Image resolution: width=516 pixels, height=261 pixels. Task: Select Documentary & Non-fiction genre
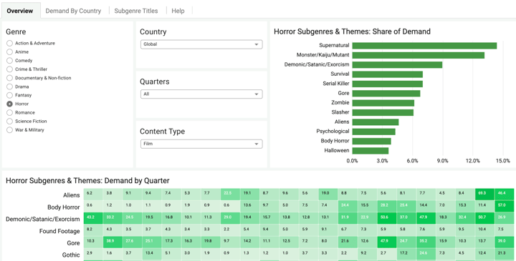click(9, 78)
